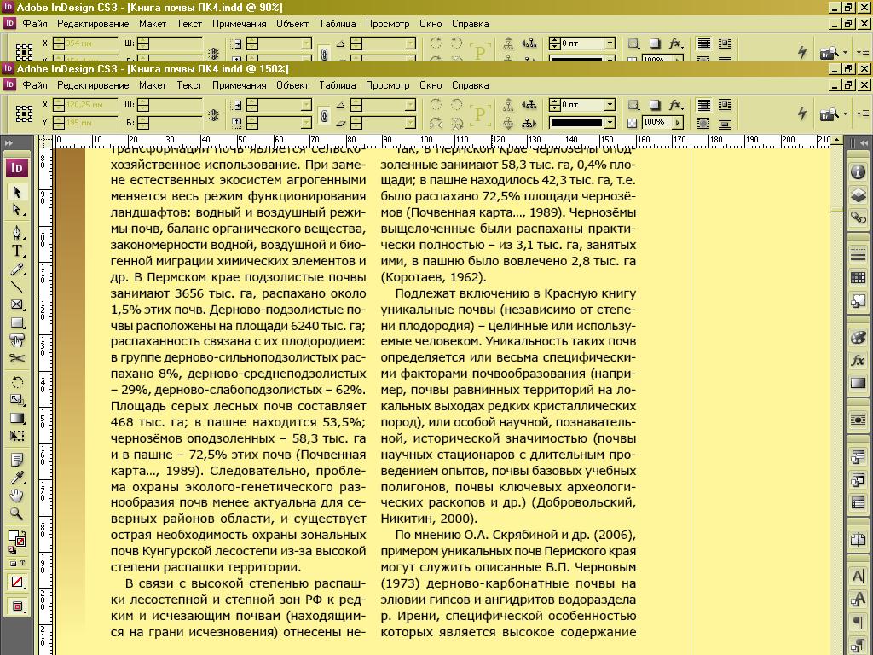Screen dimensions: 873x655
Task: Open stroke style dropdown in 150% window
Action: click(x=610, y=122)
